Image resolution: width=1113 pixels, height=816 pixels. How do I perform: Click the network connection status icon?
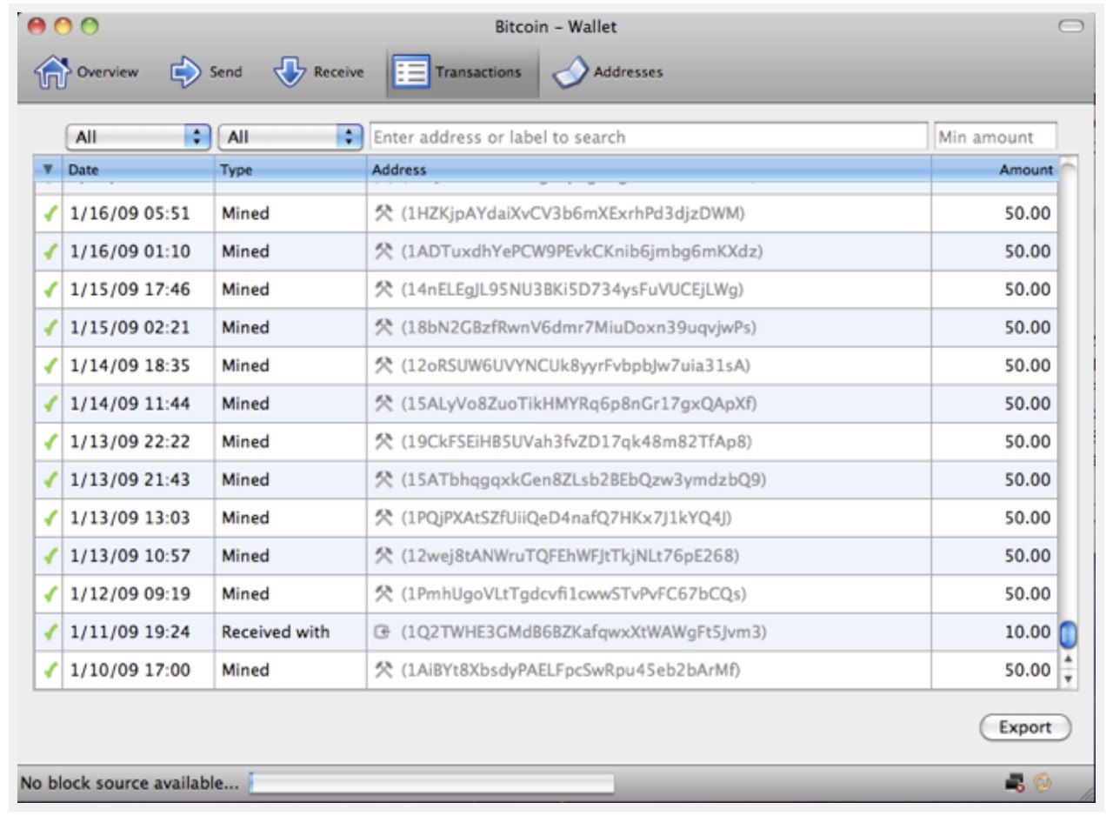tap(1014, 783)
